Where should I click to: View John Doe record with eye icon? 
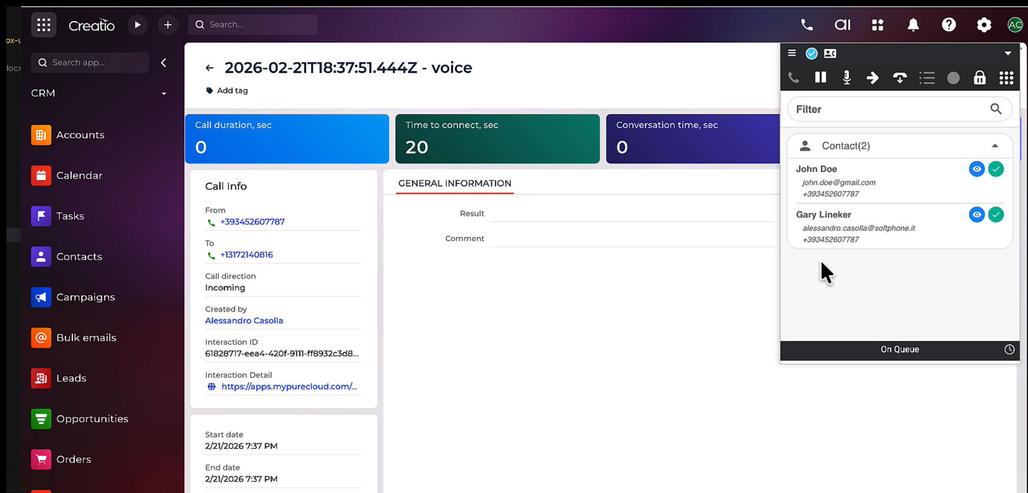tap(977, 169)
